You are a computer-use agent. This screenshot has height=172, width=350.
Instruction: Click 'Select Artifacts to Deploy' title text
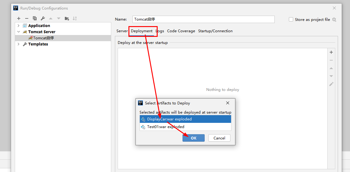167,103
